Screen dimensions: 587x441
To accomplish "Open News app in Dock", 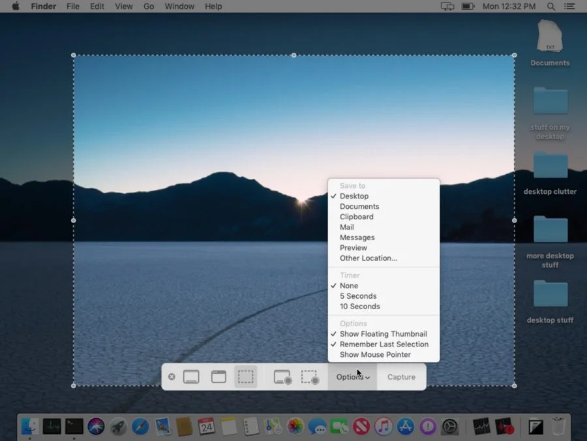I will [x=361, y=427].
